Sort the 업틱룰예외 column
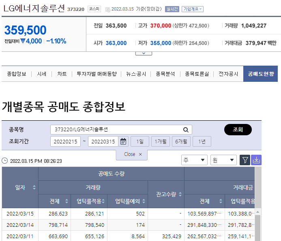 [x=144, y=201]
